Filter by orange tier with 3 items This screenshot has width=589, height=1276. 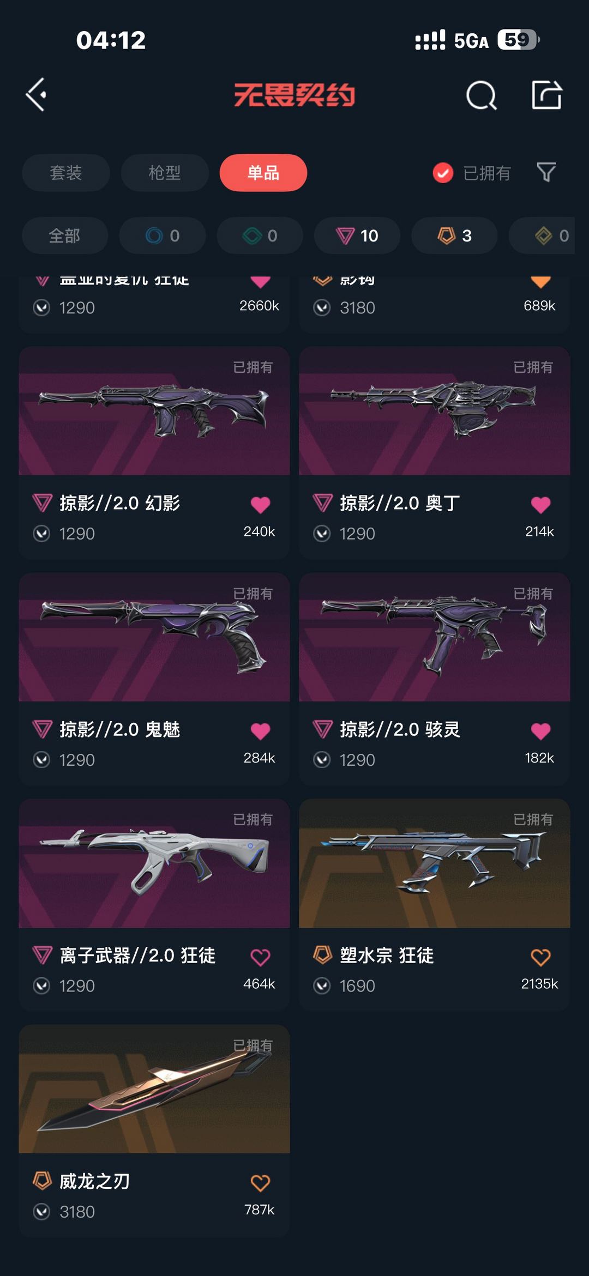[x=454, y=235]
